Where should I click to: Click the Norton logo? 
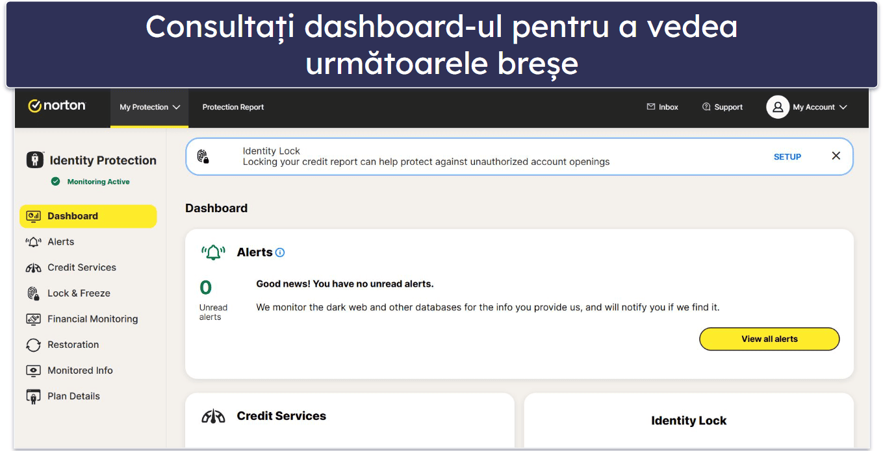coord(57,106)
